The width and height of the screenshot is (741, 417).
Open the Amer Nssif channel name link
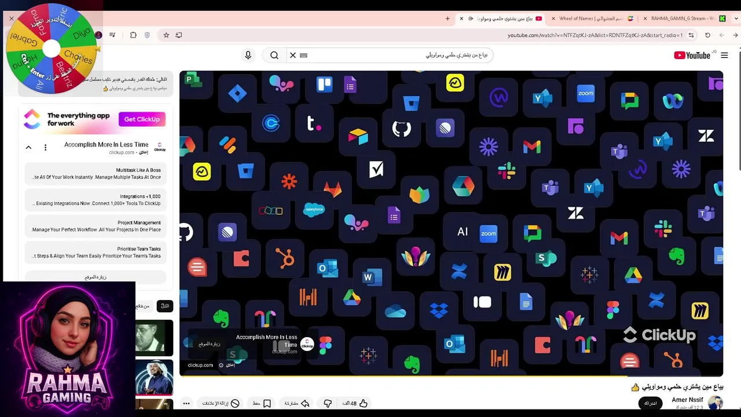click(687, 400)
